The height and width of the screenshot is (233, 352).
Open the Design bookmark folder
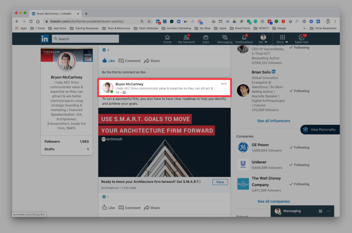(x=279, y=28)
